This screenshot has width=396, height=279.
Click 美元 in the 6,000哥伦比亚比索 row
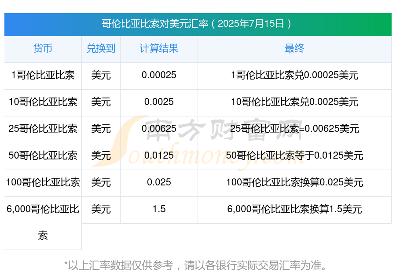coord(101,209)
